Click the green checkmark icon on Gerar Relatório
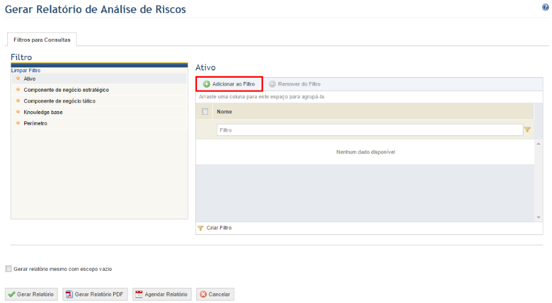The image size is (552, 303). (x=12, y=294)
